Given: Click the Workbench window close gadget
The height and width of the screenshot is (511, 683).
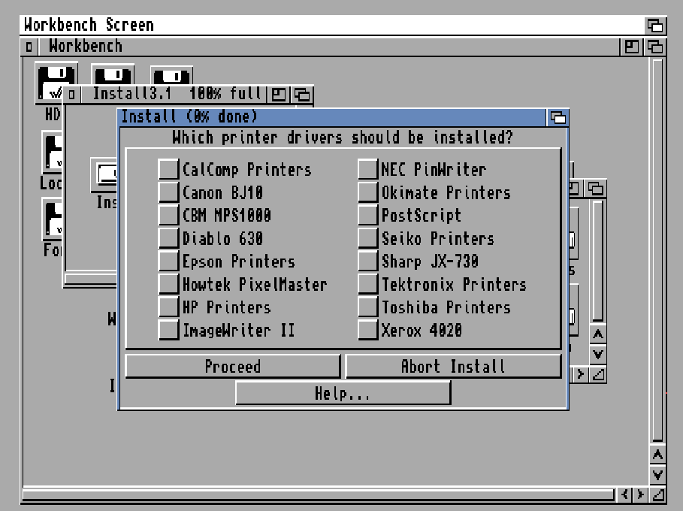Looking at the screenshot, I should point(29,46).
